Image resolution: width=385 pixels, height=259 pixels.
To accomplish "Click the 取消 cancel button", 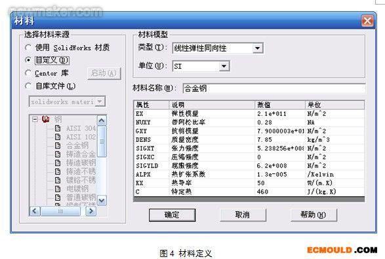I will point(243,215).
